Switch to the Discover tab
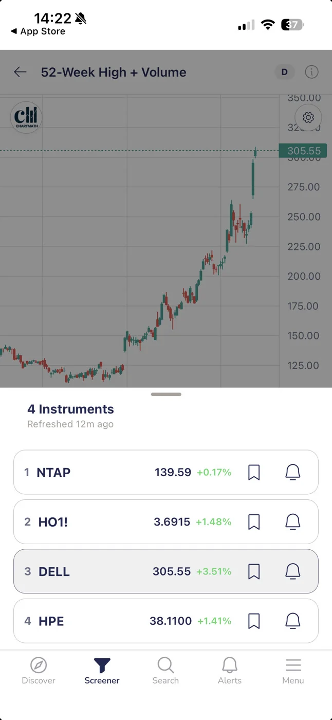 click(39, 671)
